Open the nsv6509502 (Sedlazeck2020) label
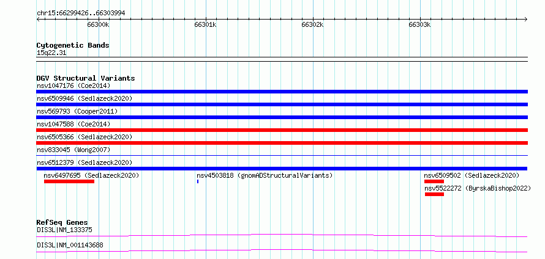The height and width of the screenshot is (259, 545). 472,175
